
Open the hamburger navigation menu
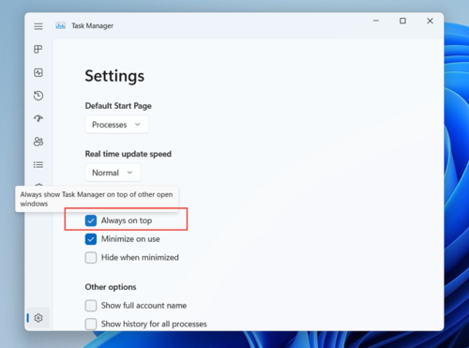click(x=38, y=26)
